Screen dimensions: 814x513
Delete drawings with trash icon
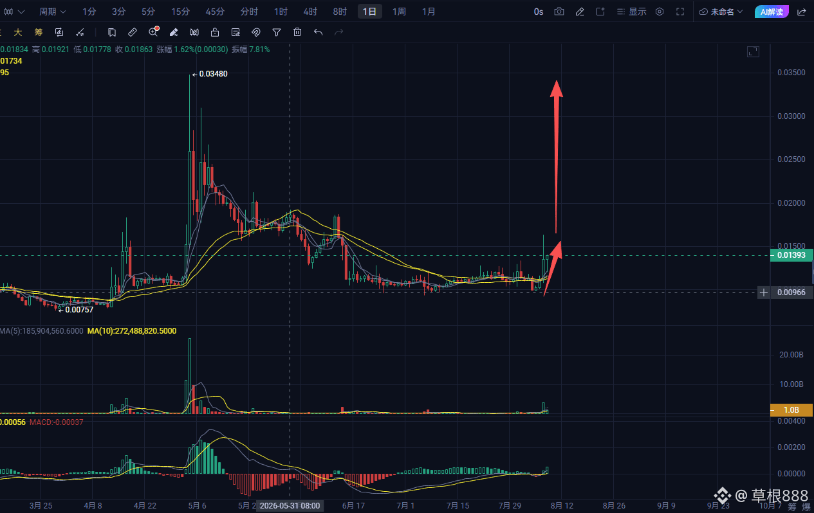click(297, 32)
